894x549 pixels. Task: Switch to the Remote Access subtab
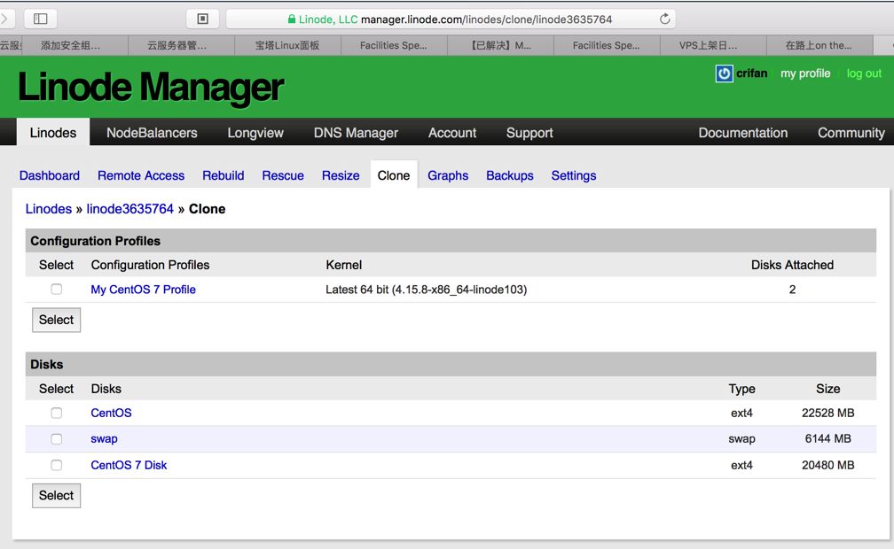(x=141, y=175)
